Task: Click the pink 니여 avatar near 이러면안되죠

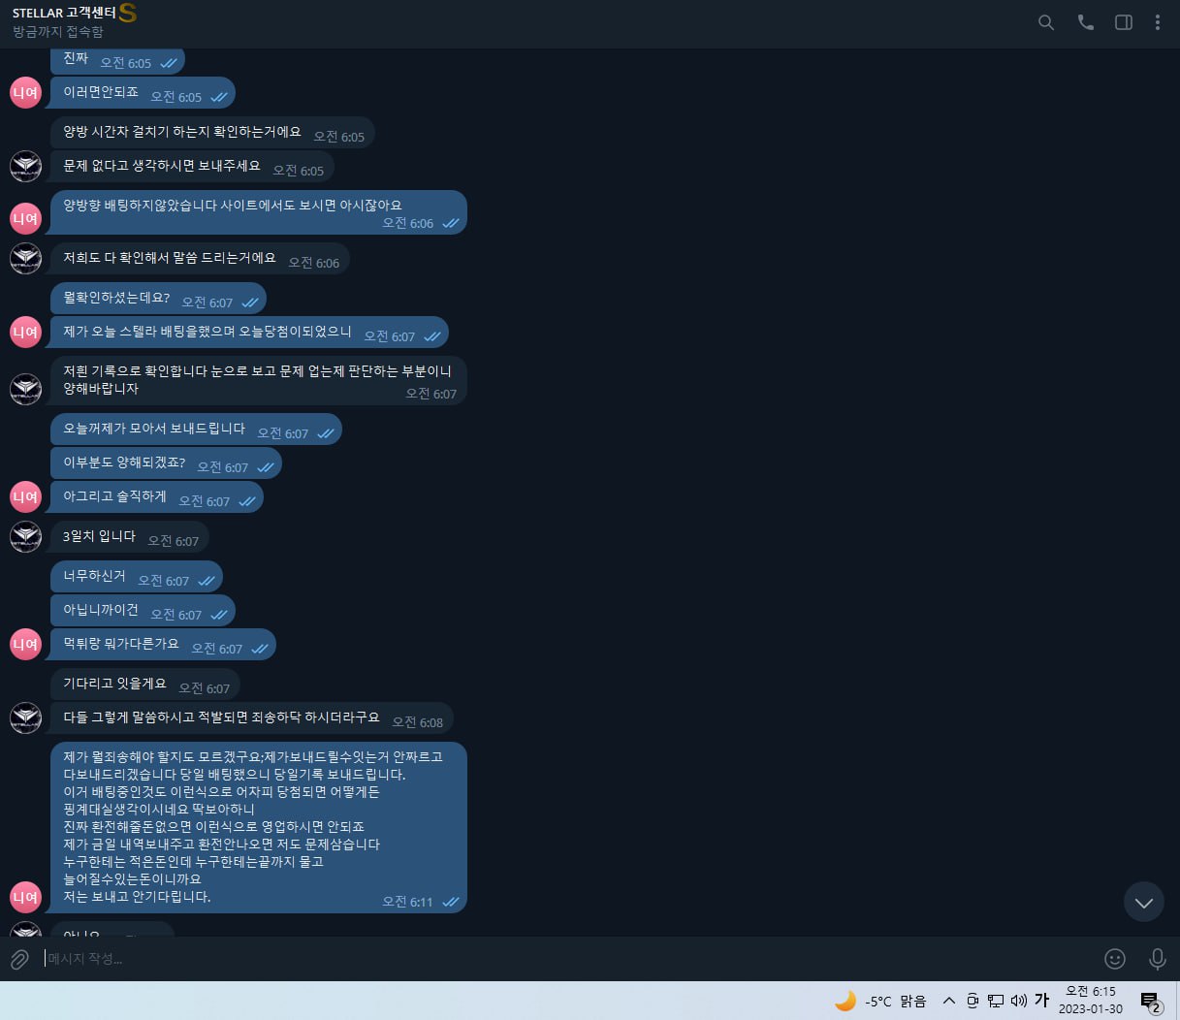Action: (25, 93)
